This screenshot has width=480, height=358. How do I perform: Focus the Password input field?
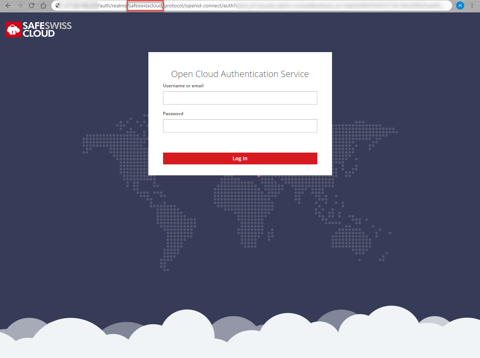[x=240, y=126]
